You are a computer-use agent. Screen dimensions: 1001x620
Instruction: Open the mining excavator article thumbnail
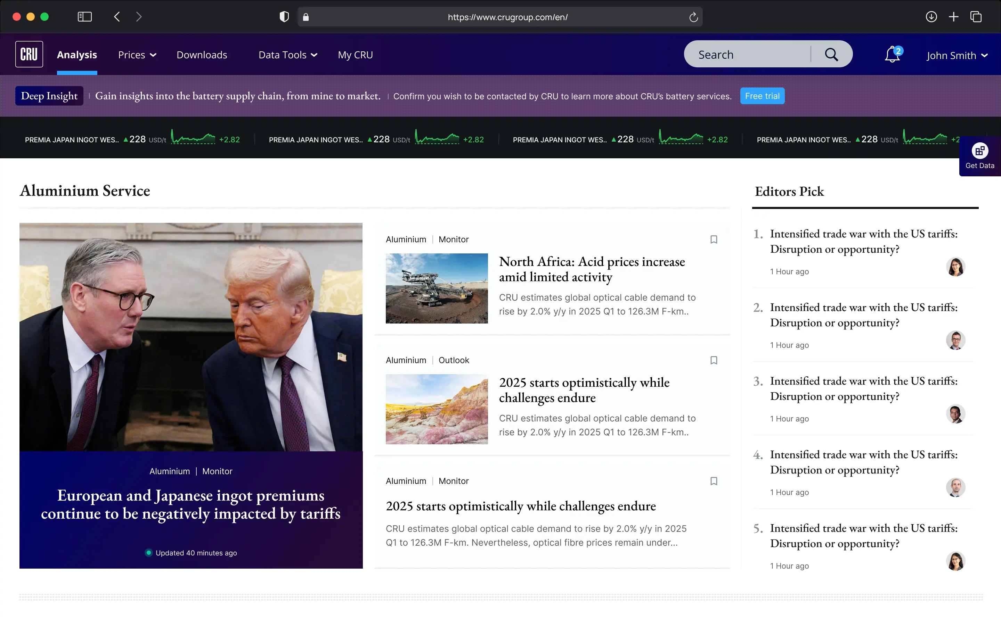click(x=437, y=289)
